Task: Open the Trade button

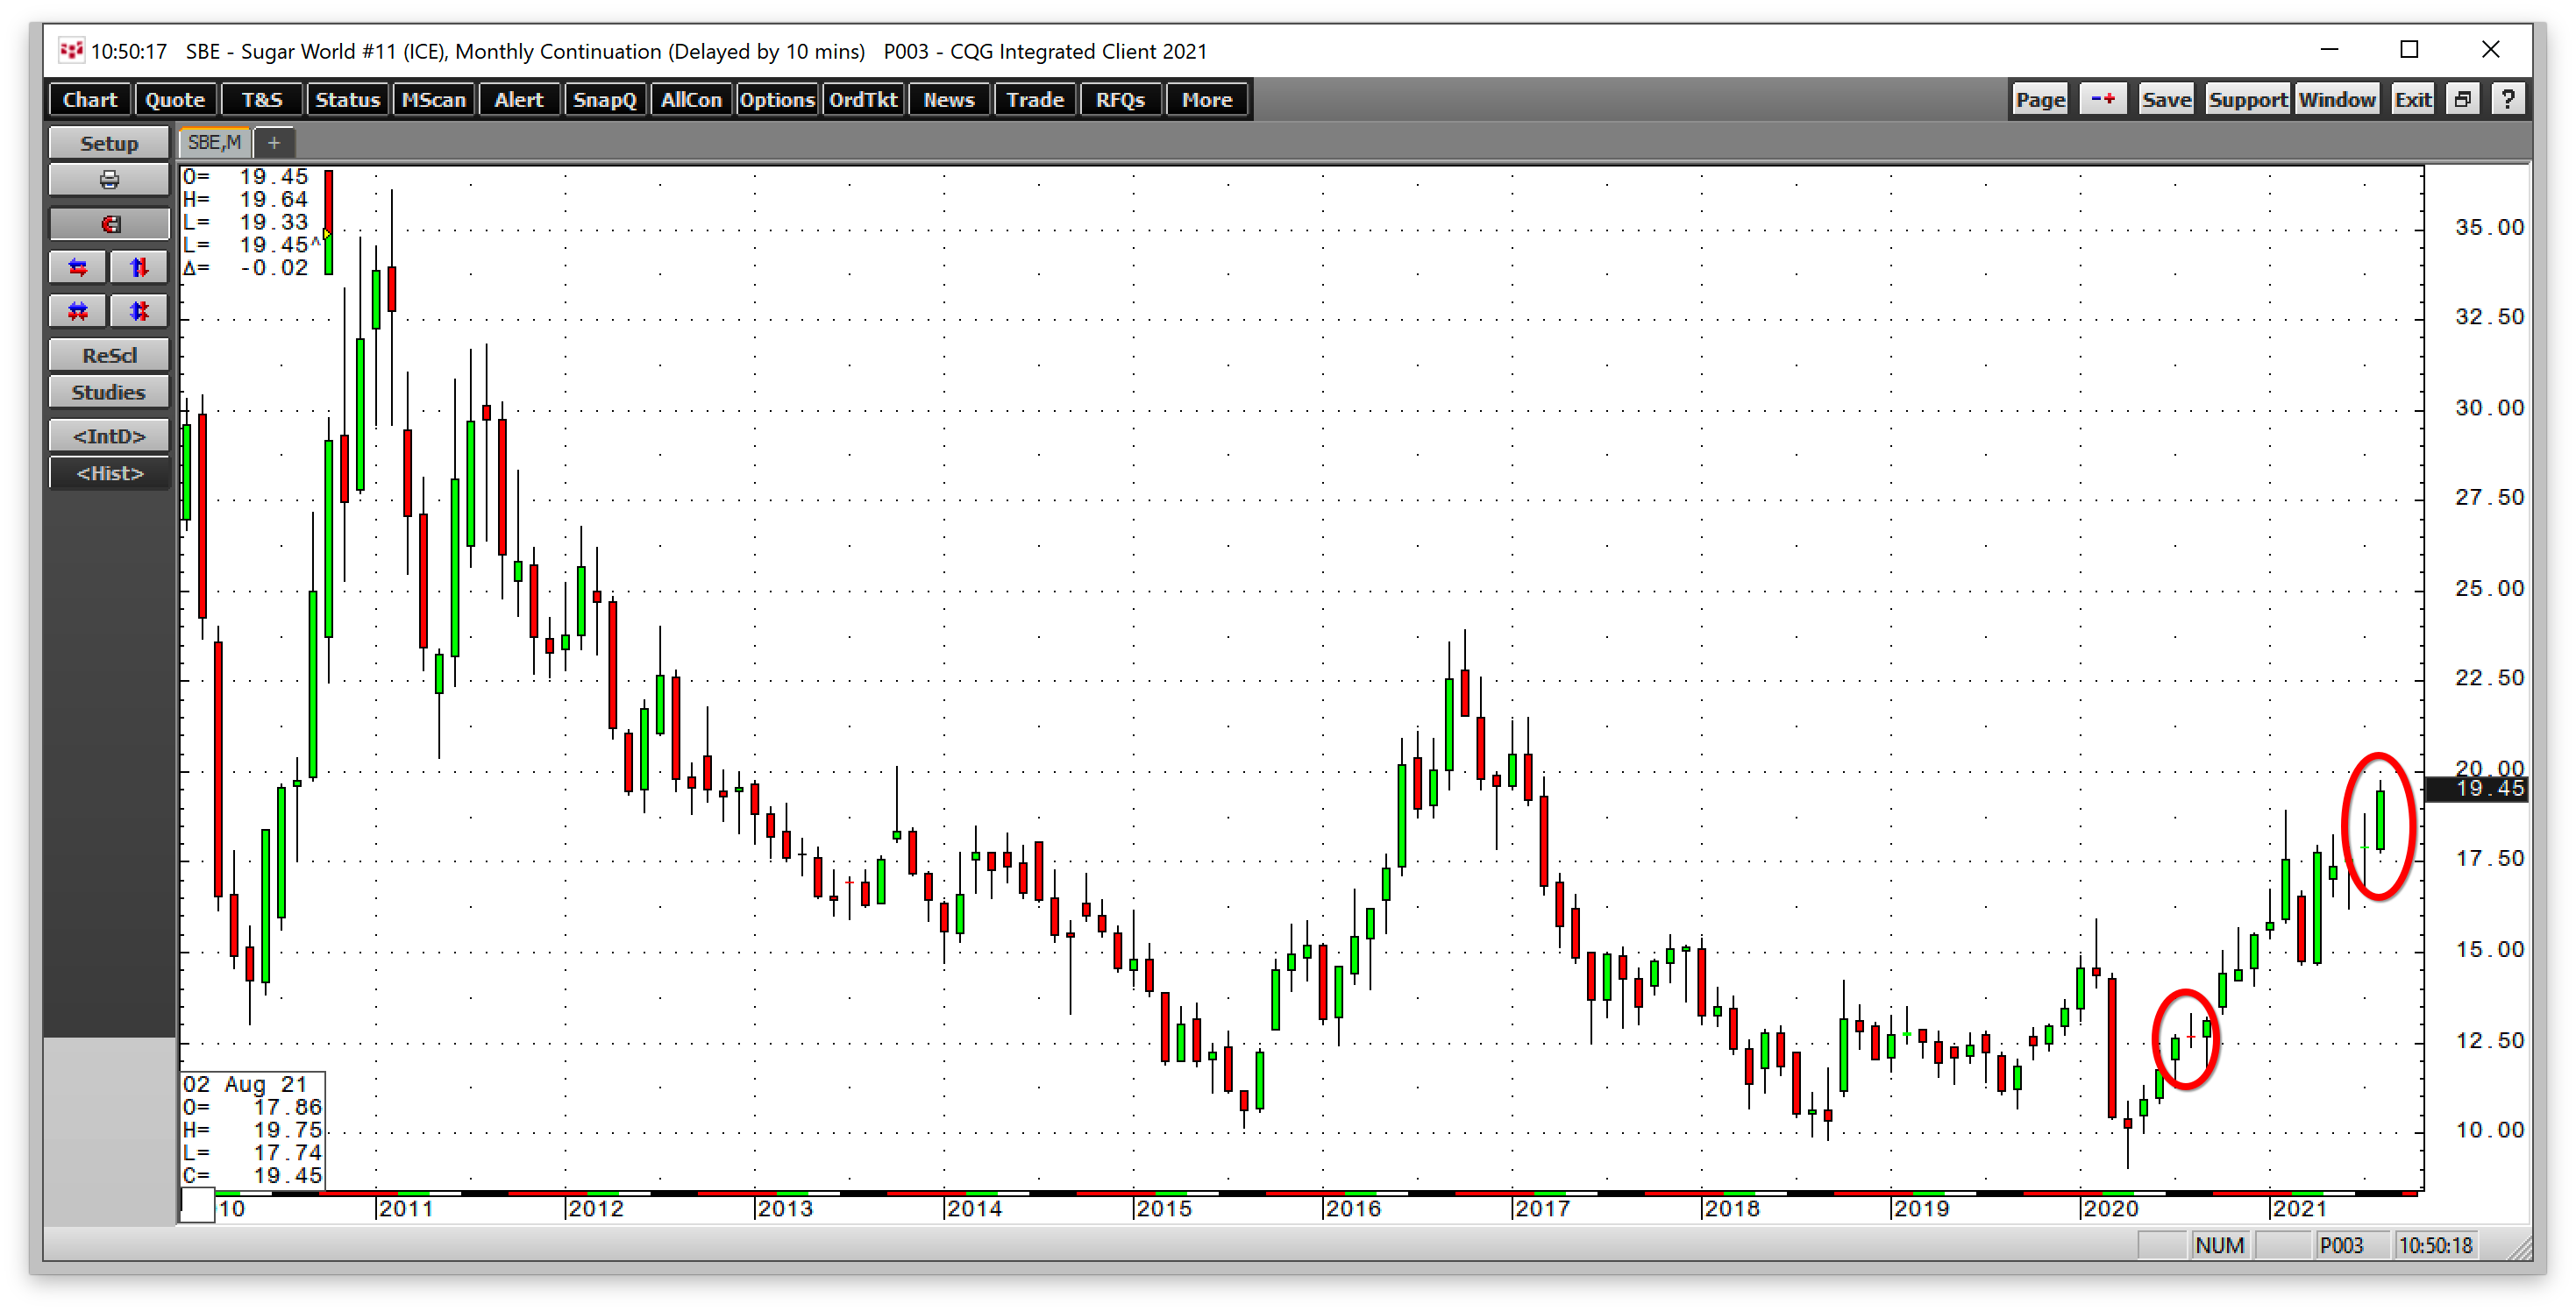Action: point(1035,100)
